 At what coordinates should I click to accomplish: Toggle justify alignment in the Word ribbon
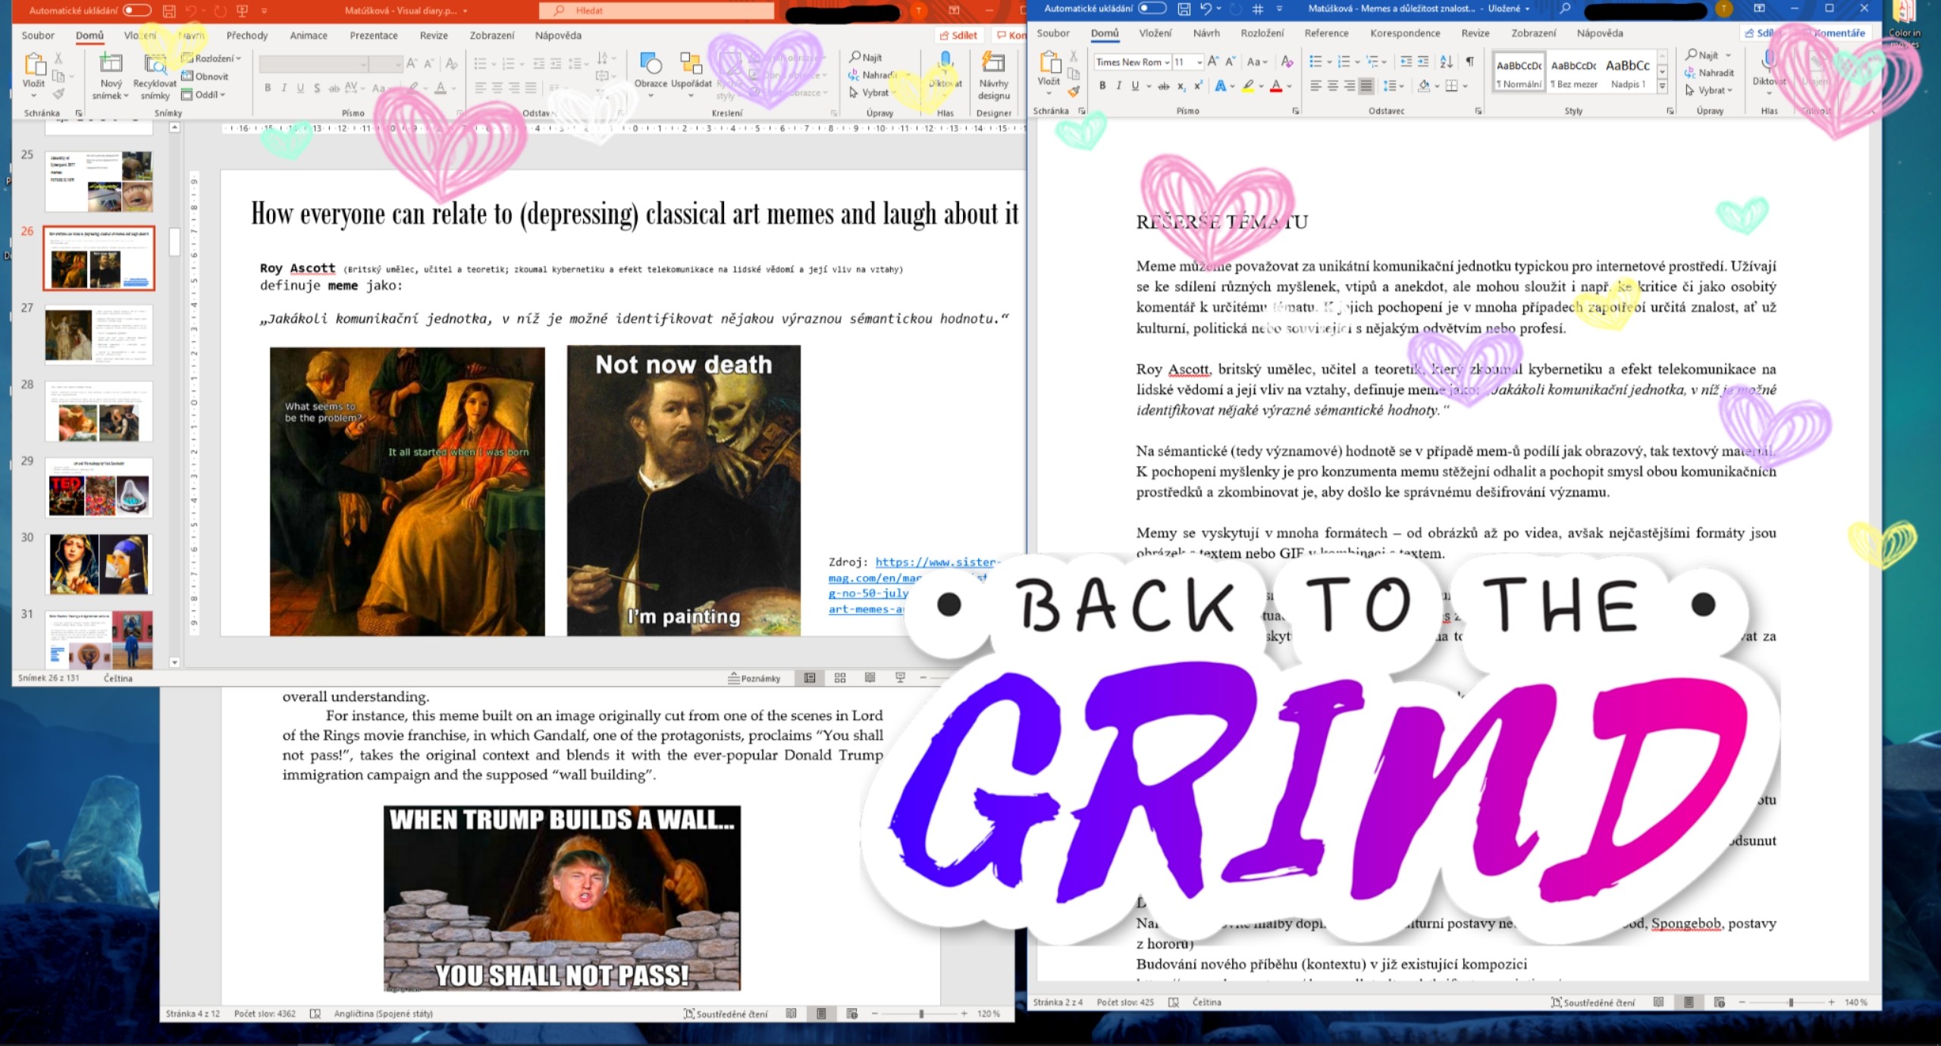pyautogui.click(x=1366, y=86)
